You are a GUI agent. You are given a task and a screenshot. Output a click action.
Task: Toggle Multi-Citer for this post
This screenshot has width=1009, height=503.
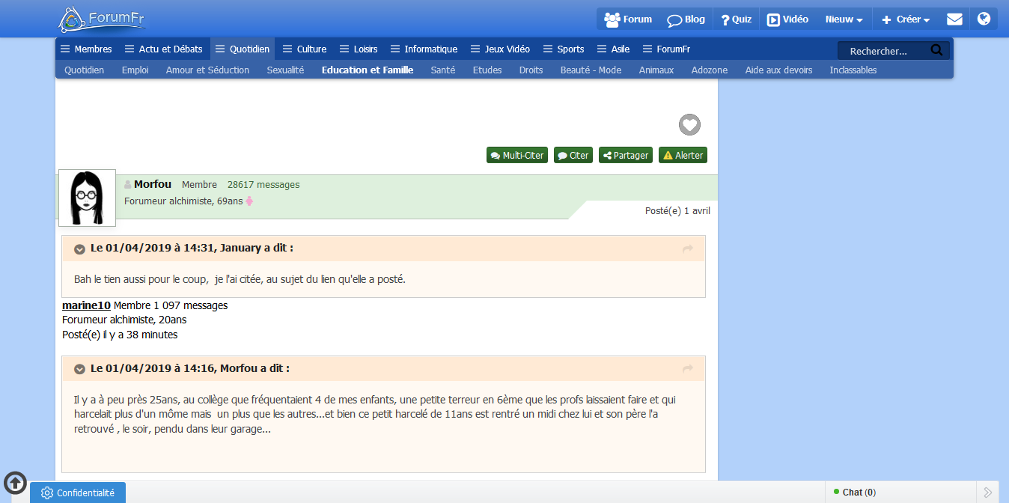click(516, 156)
